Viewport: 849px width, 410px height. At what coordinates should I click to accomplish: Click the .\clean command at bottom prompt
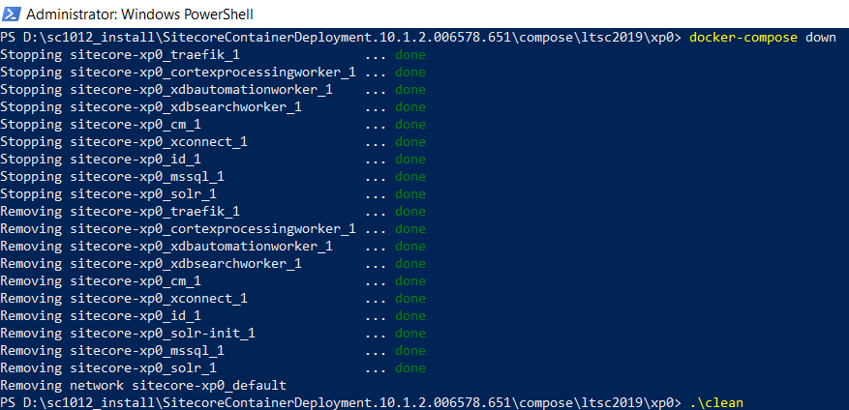point(717,402)
